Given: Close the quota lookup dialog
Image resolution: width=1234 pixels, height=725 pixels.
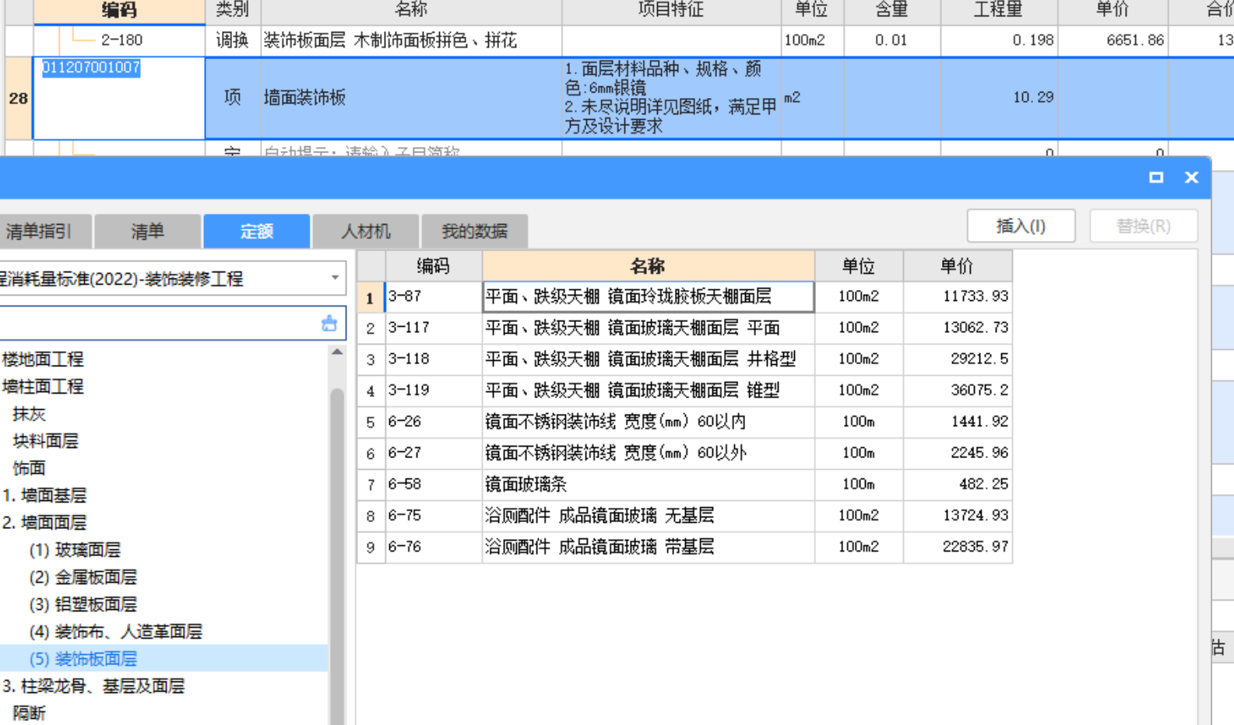Looking at the screenshot, I should point(1191,177).
